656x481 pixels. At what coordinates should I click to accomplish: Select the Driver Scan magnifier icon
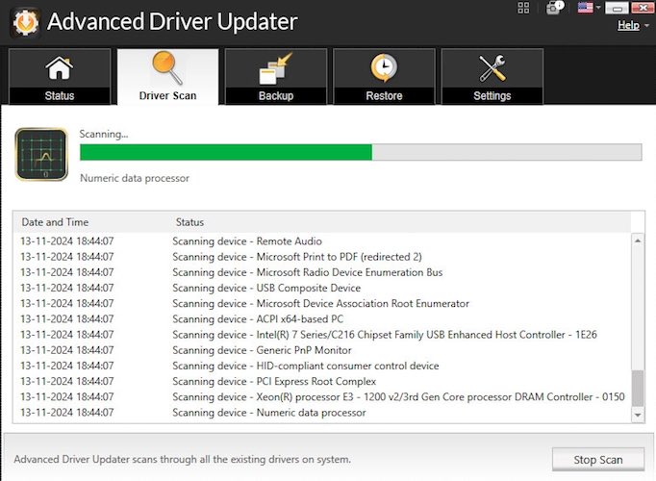tap(167, 67)
